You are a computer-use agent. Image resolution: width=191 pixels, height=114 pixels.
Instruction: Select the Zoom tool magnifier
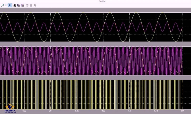point(2,5)
